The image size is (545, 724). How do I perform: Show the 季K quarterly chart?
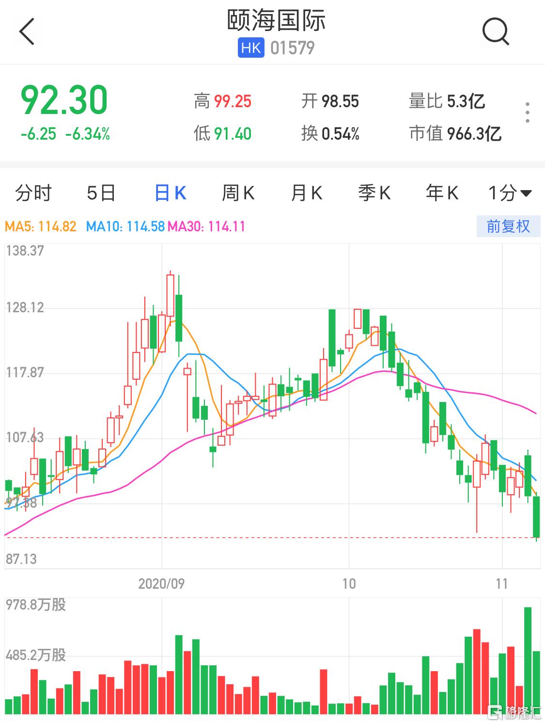point(374,193)
